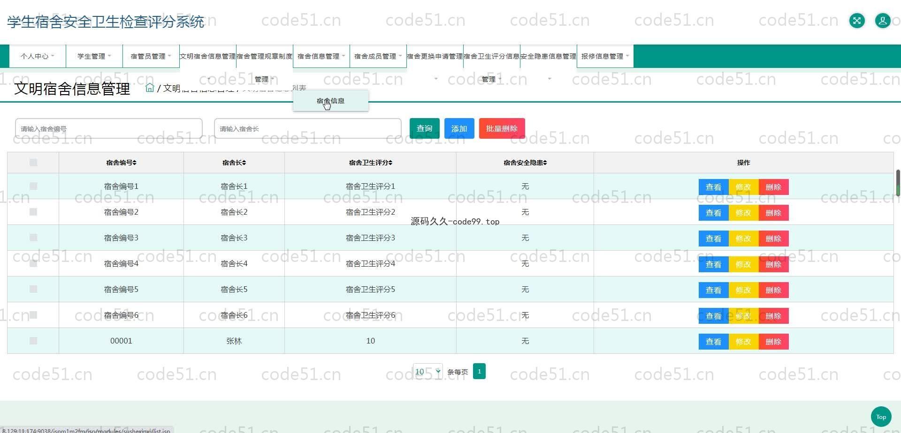901x433 pixels.
Task: Check the row checkbox for 宿舍编号3
Action: [33, 238]
